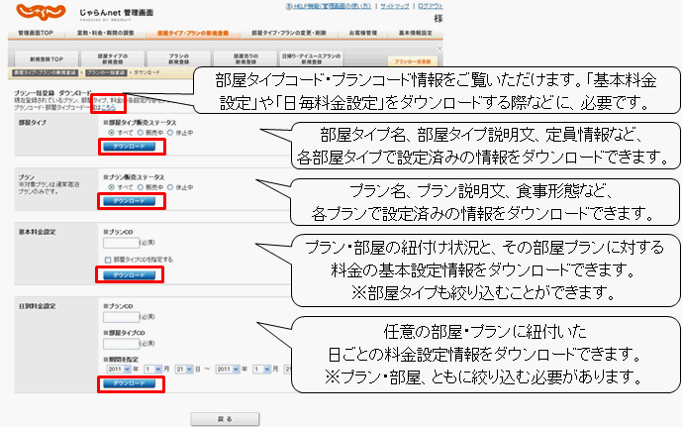
Task: Close the ad banner with X icon
Action: 439,49
